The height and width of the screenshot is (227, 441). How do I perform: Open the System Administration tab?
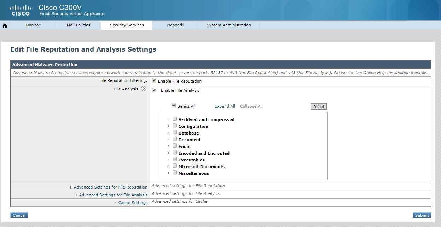coord(229,25)
